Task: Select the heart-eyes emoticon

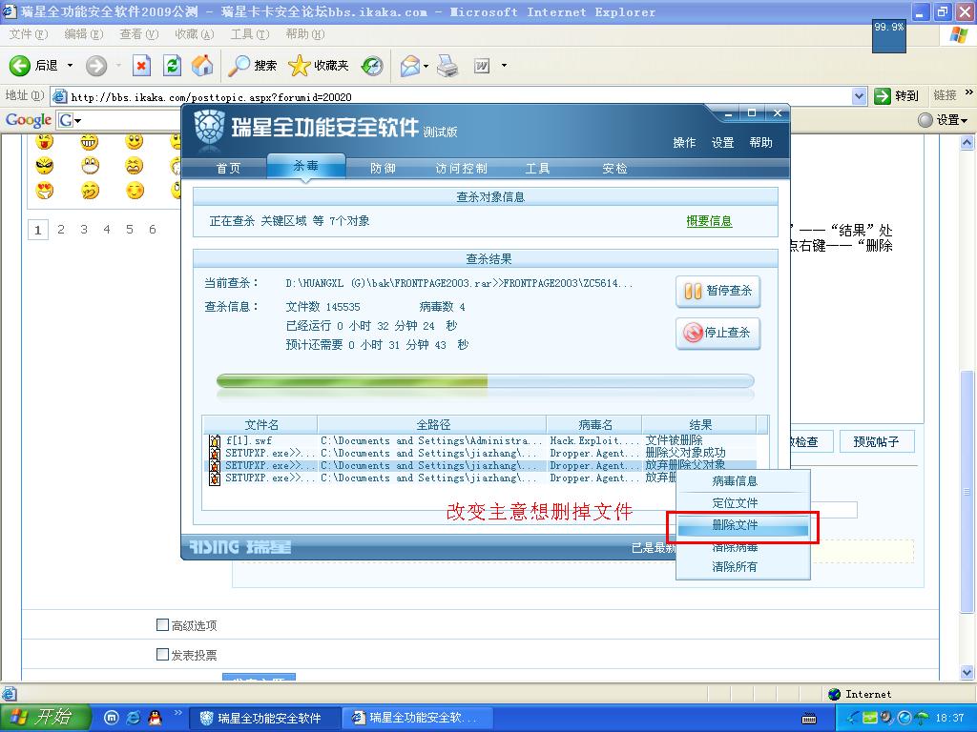Action: coord(44,191)
